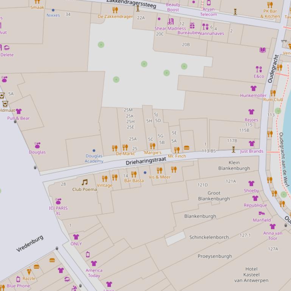291x291 pixels.
Task: Open the ONLY clothing store marker
Action: coord(76,237)
